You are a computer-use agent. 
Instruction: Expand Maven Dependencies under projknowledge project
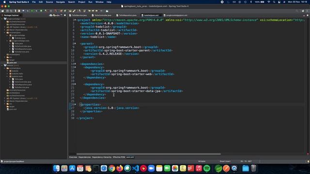tap(5, 30)
